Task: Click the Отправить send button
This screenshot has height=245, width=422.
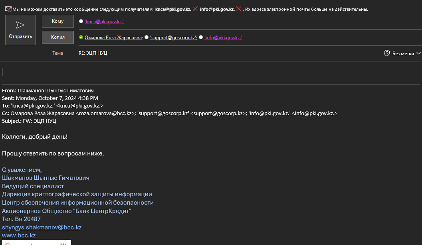Action: pyautogui.click(x=20, y=30)
